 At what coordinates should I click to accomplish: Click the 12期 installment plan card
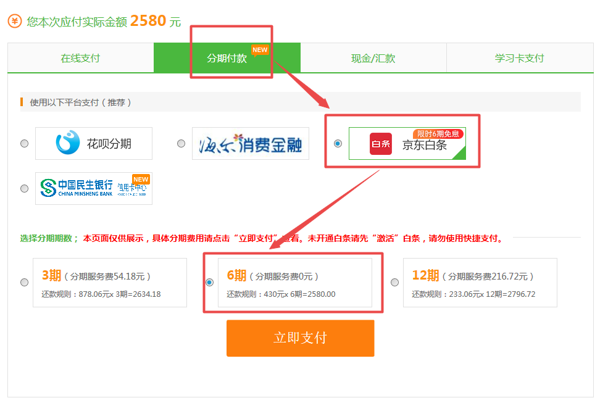coord(480,283)
